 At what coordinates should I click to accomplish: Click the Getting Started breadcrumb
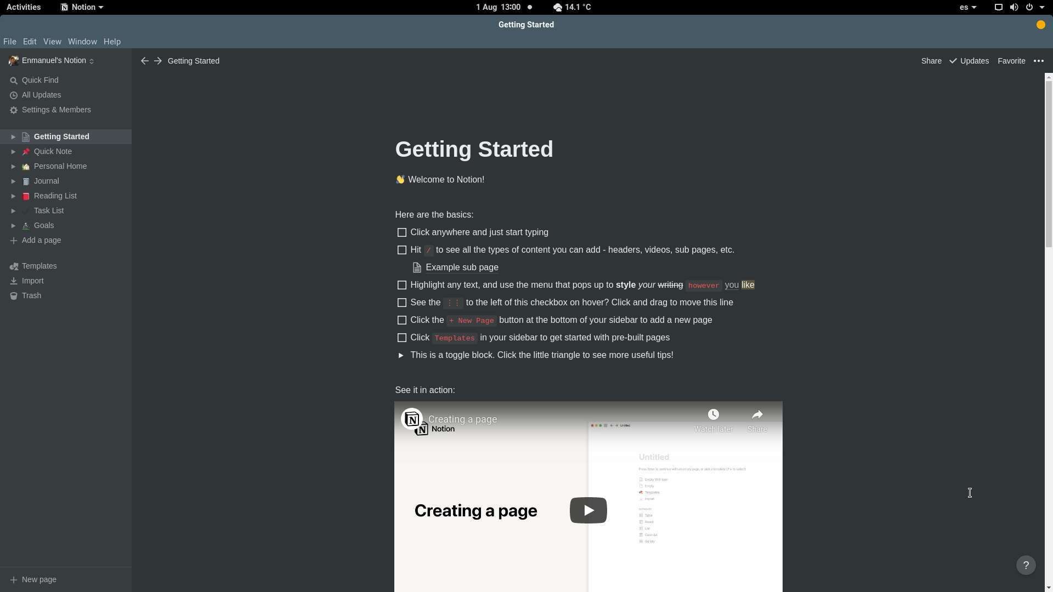[194, 61]
